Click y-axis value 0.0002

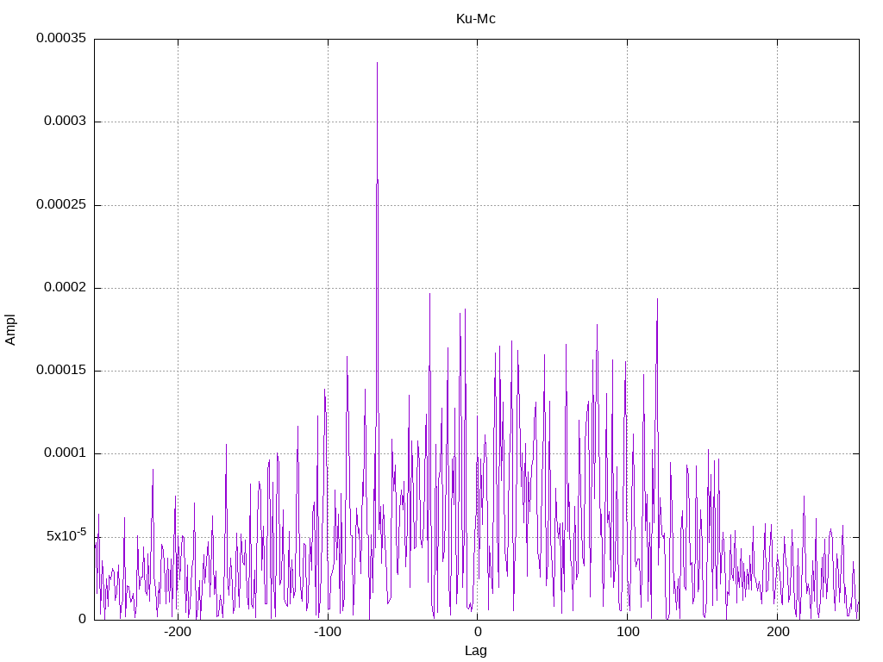(66, 287)
